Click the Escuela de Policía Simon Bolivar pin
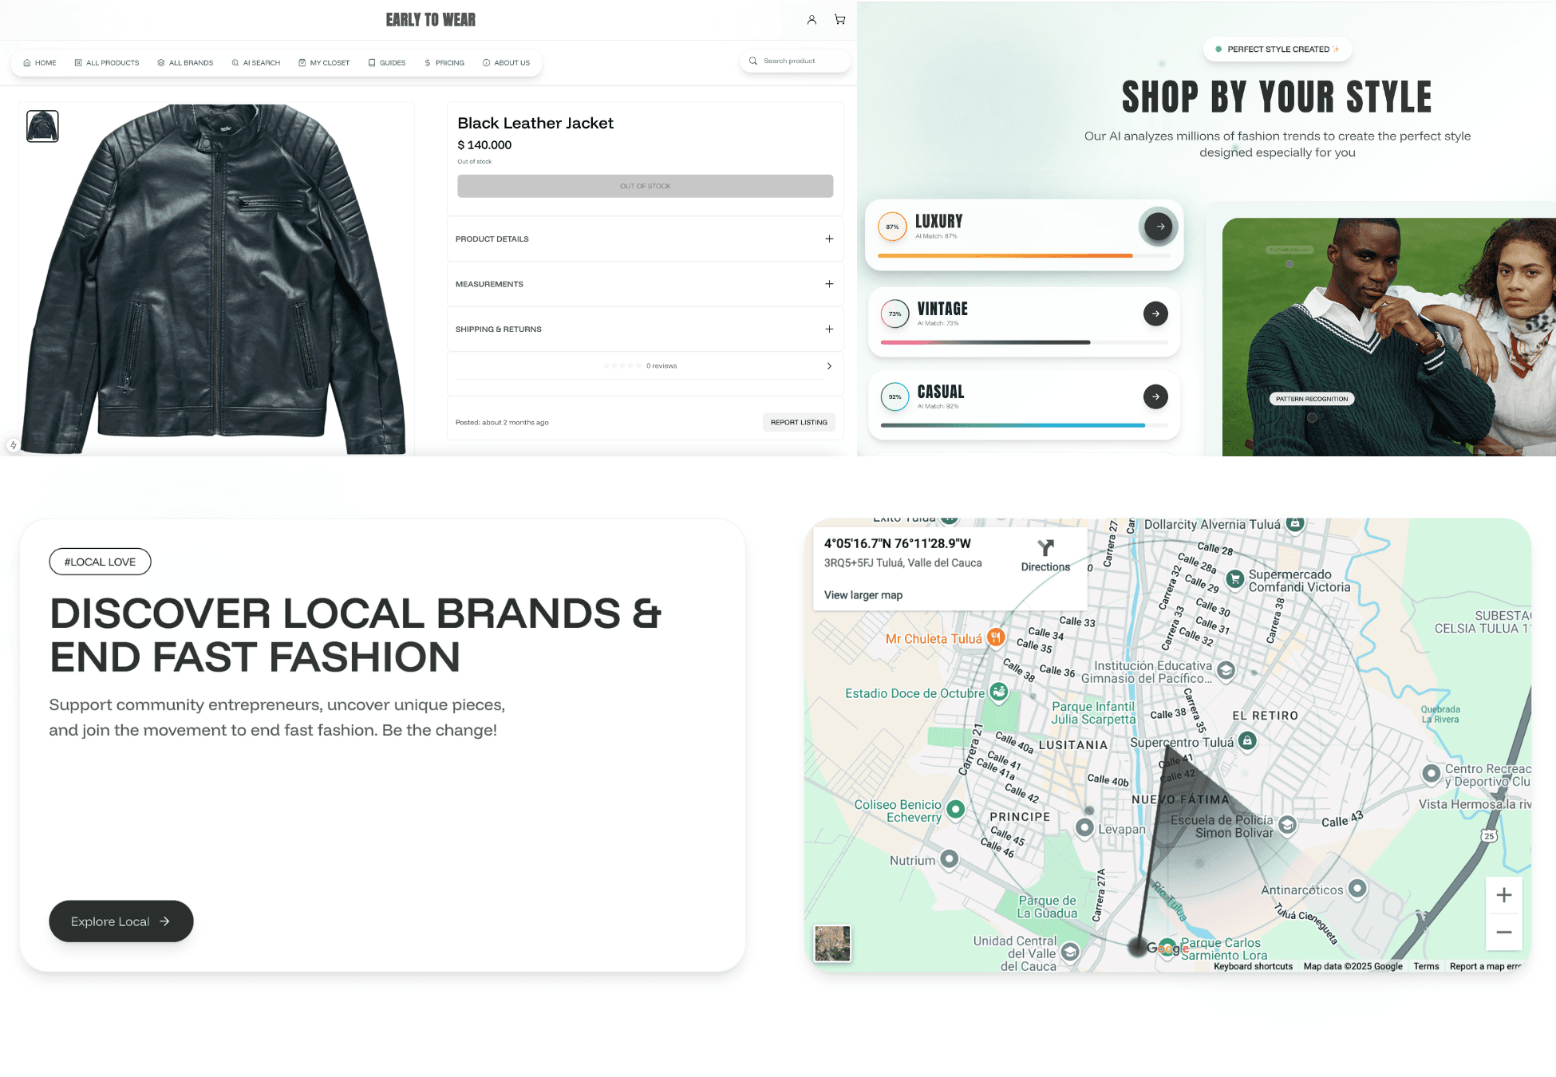 click(x=1287, y=825)
